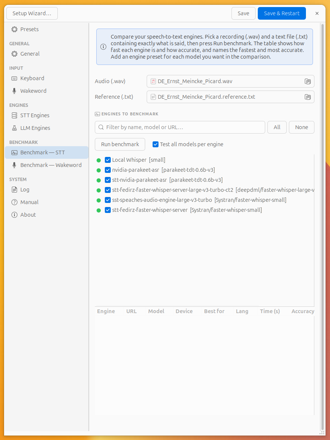Screen dimensions: 330x440
Task: Click the browse icon in Reference (.txt) field
Action: click(x=307, y=97)
